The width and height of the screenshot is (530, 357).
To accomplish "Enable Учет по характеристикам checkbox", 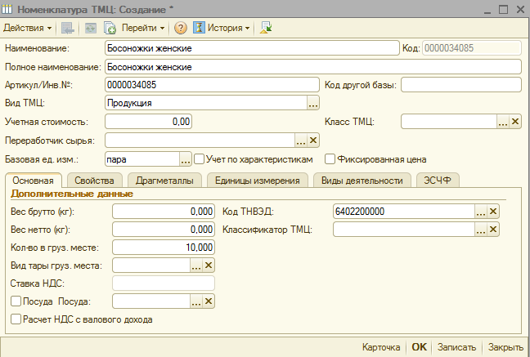I will [x=199, y=158].
